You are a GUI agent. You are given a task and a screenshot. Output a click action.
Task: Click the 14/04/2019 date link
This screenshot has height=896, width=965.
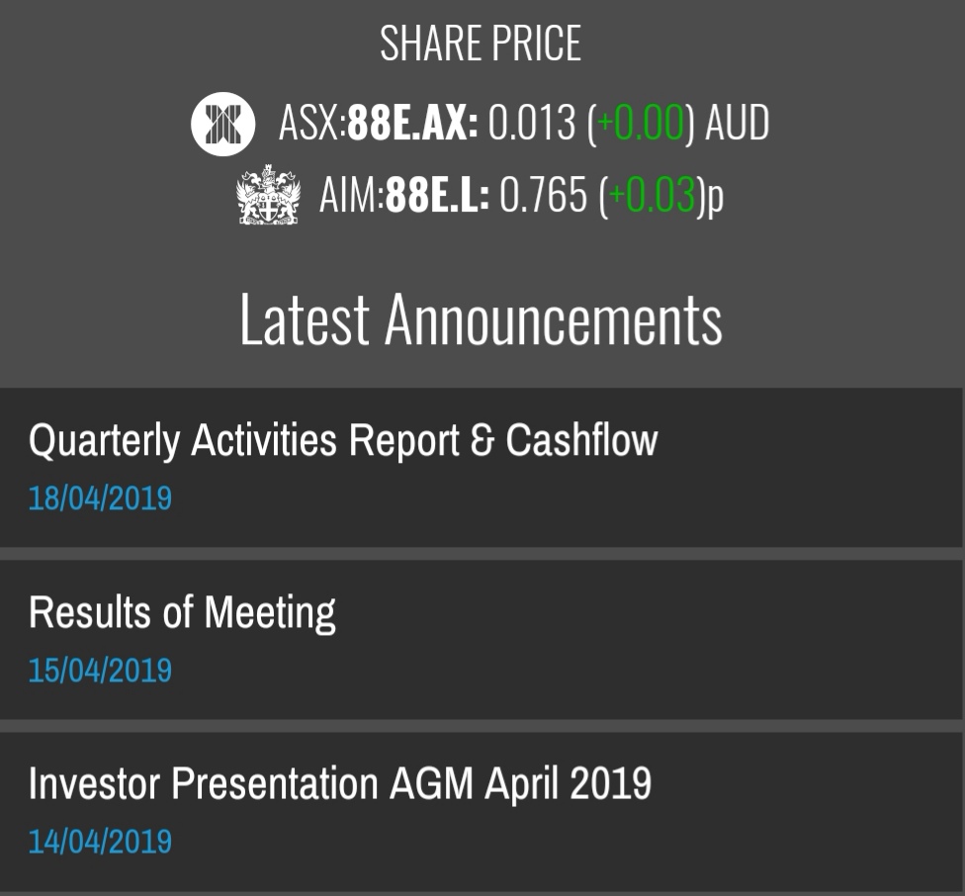click(x=100, y=842)
